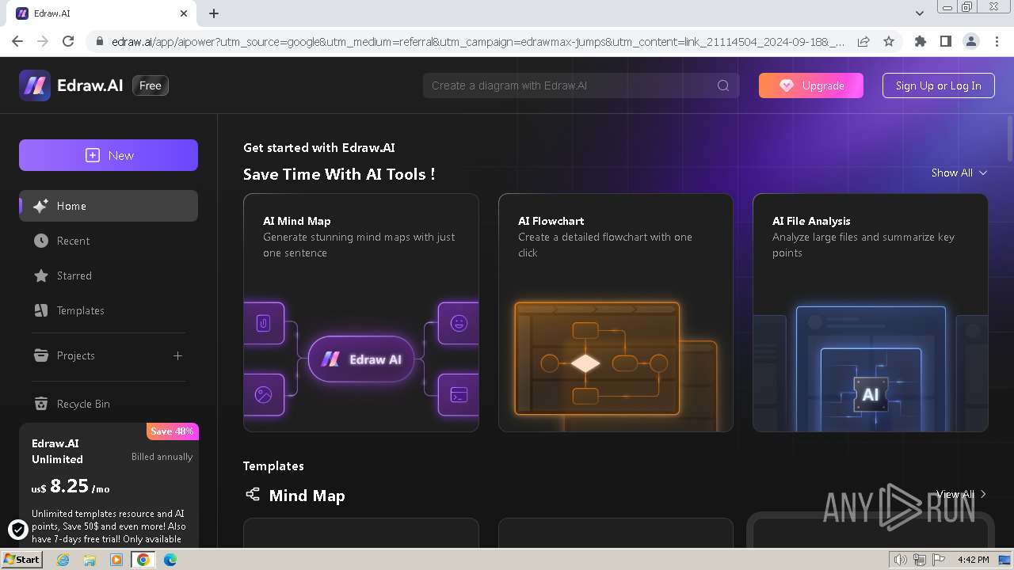Open the Templates section
The image size is (1014, 570).
point(109,310)
